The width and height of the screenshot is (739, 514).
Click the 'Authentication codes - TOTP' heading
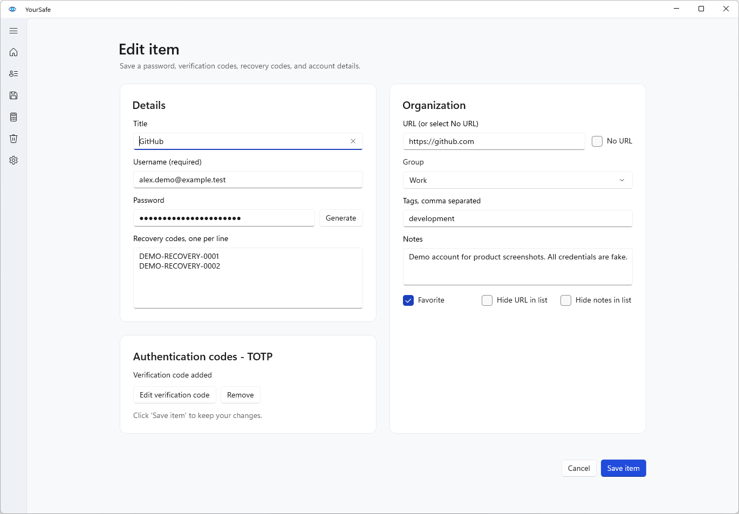click(x=203, y=357)
